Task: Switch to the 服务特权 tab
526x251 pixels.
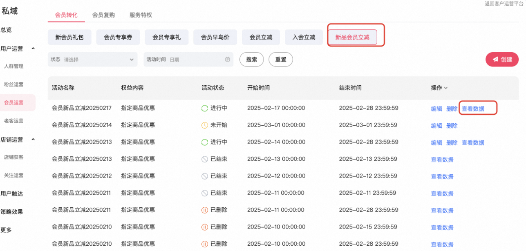Action: pyautogui.click(x=141, y=15)
